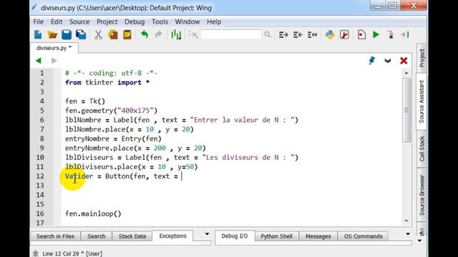Switch to the Search tab

[x=96, y=236]
